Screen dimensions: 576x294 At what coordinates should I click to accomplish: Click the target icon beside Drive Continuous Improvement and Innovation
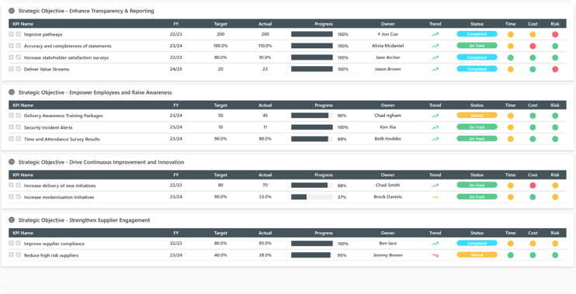[12, 162]
